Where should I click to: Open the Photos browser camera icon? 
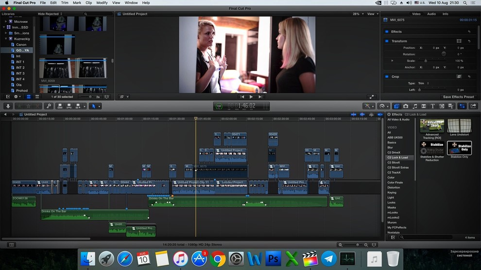[405, 106]
